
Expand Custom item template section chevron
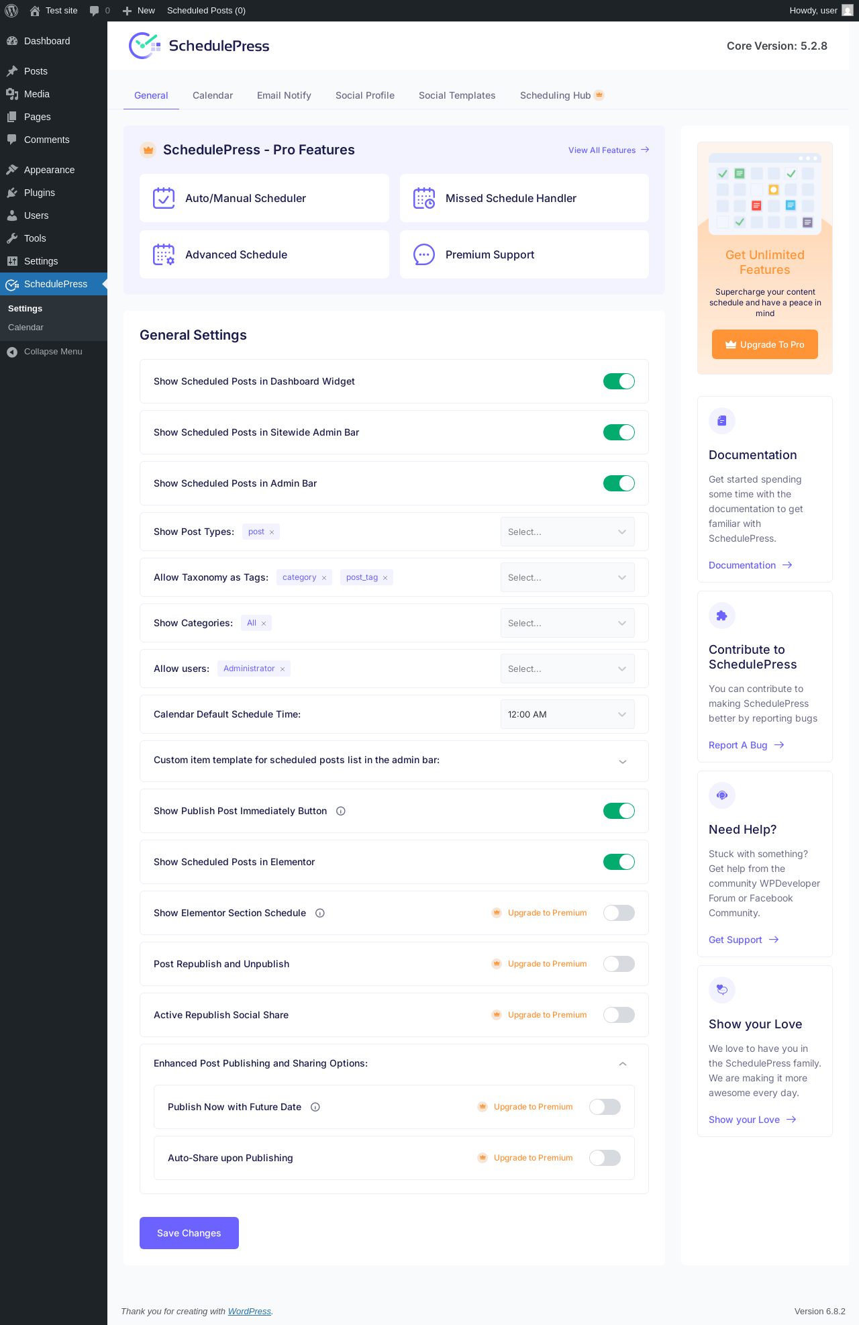pos(623,762)
